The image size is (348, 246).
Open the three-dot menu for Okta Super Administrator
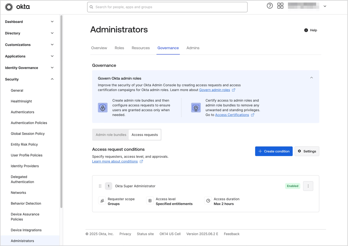click(x=308, y=186)
